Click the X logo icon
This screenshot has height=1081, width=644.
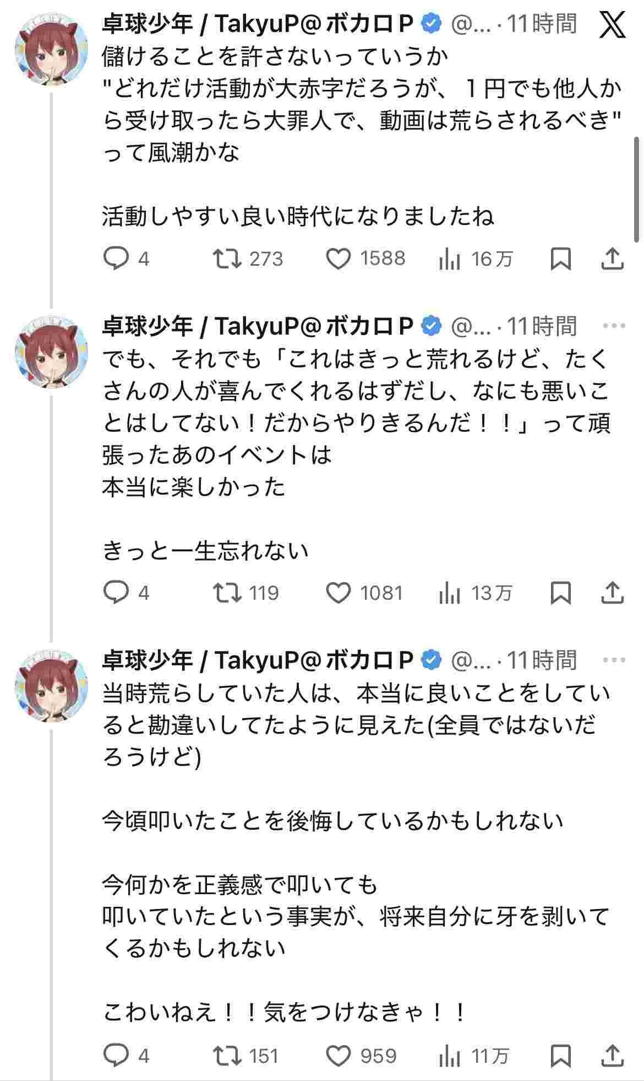(x=612, y=25)
